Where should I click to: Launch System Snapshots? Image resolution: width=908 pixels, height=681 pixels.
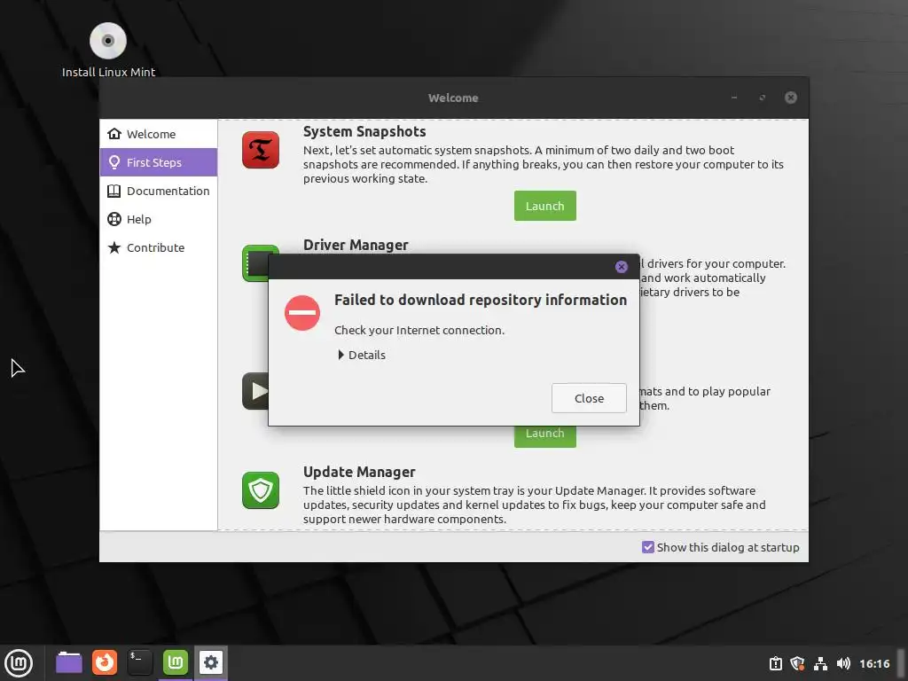click(x=545, y=206)
